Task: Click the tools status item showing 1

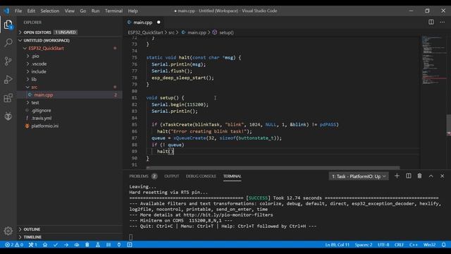Action: coord(32,245)
